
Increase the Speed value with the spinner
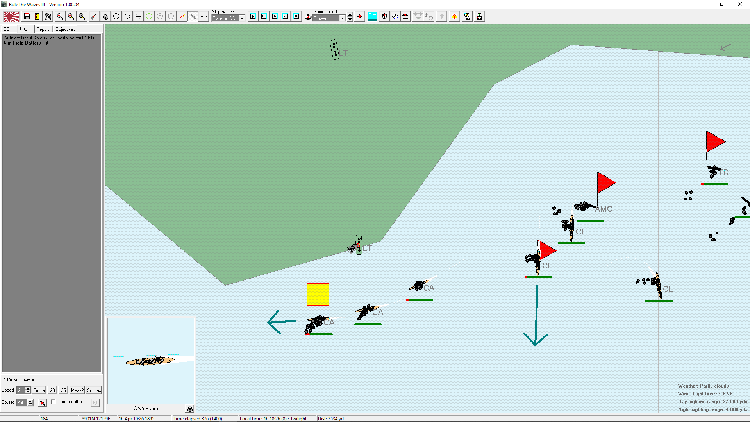pyautogui.click(x=28, y=388)
